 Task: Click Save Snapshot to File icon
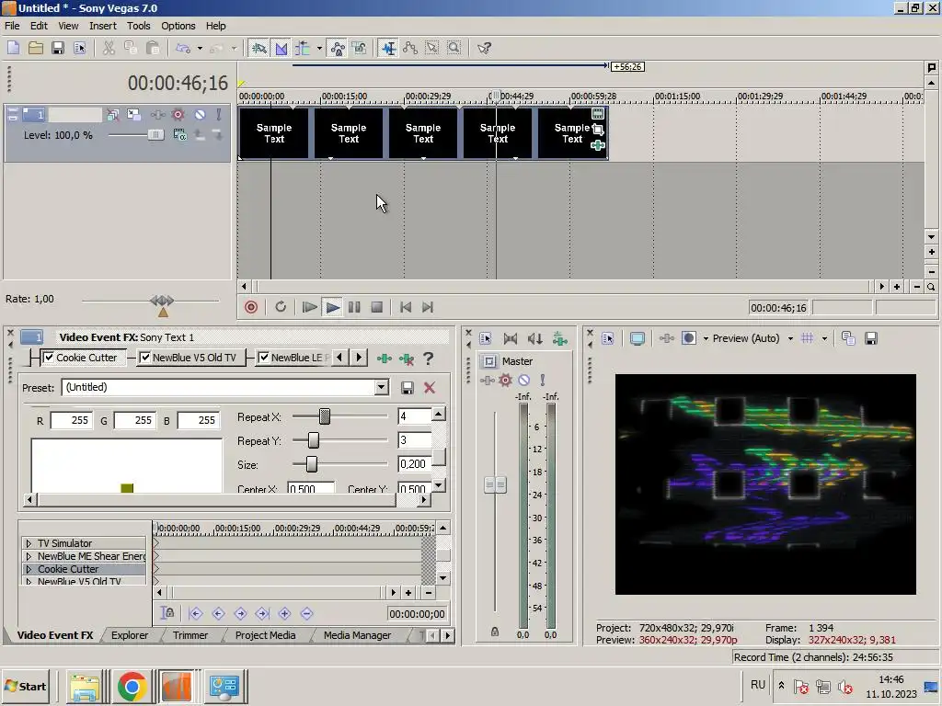pyautogui.click(x=871, y=338)
